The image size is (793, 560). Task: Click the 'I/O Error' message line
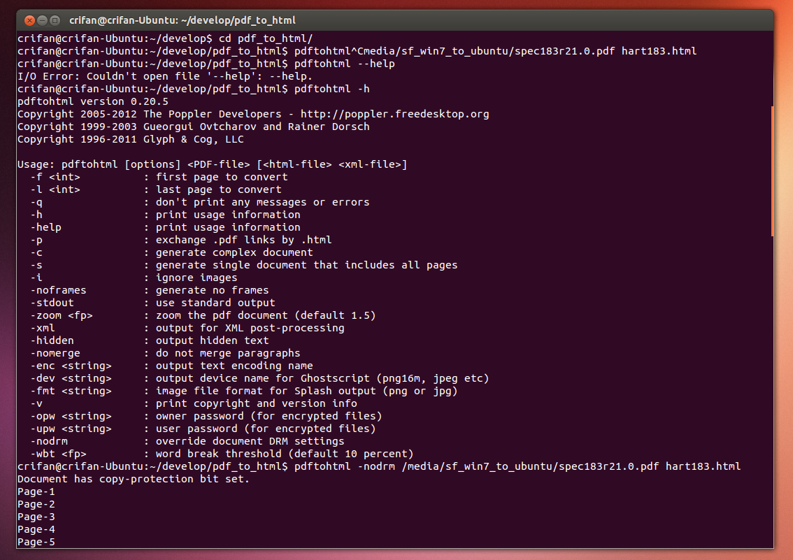(x=164, y=76)
